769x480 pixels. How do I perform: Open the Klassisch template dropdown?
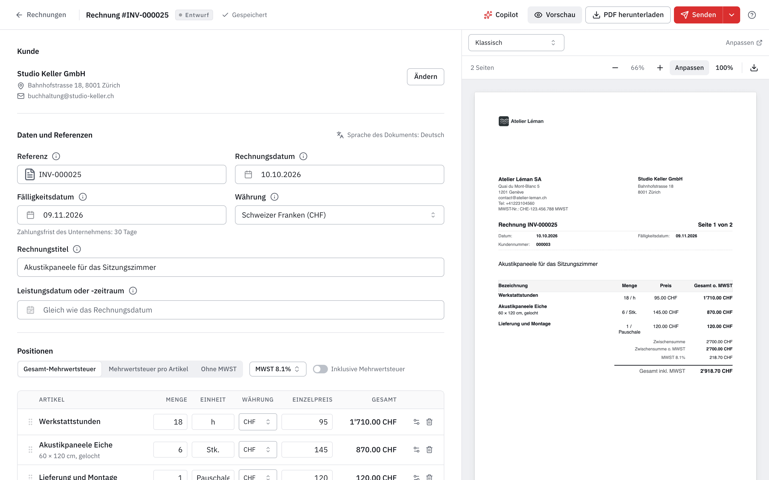[516, 43]
